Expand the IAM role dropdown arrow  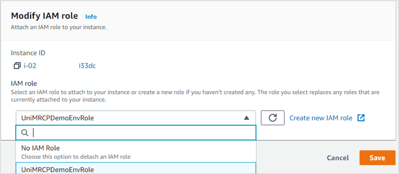(x=247, y=118)
